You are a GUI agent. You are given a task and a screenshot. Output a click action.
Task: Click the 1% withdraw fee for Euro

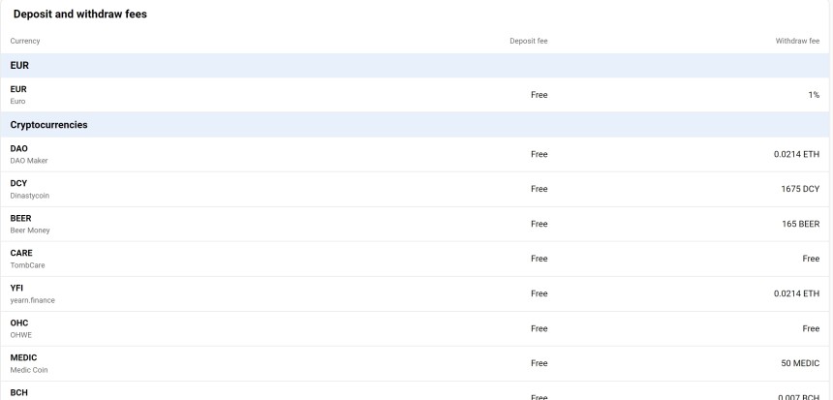(x=814, y=95)
